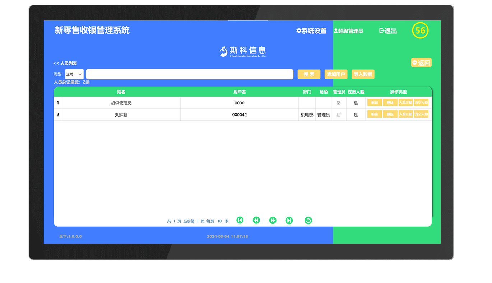Refresh the personnel list
Screen dimensions: 492x283
pos(308,220)
